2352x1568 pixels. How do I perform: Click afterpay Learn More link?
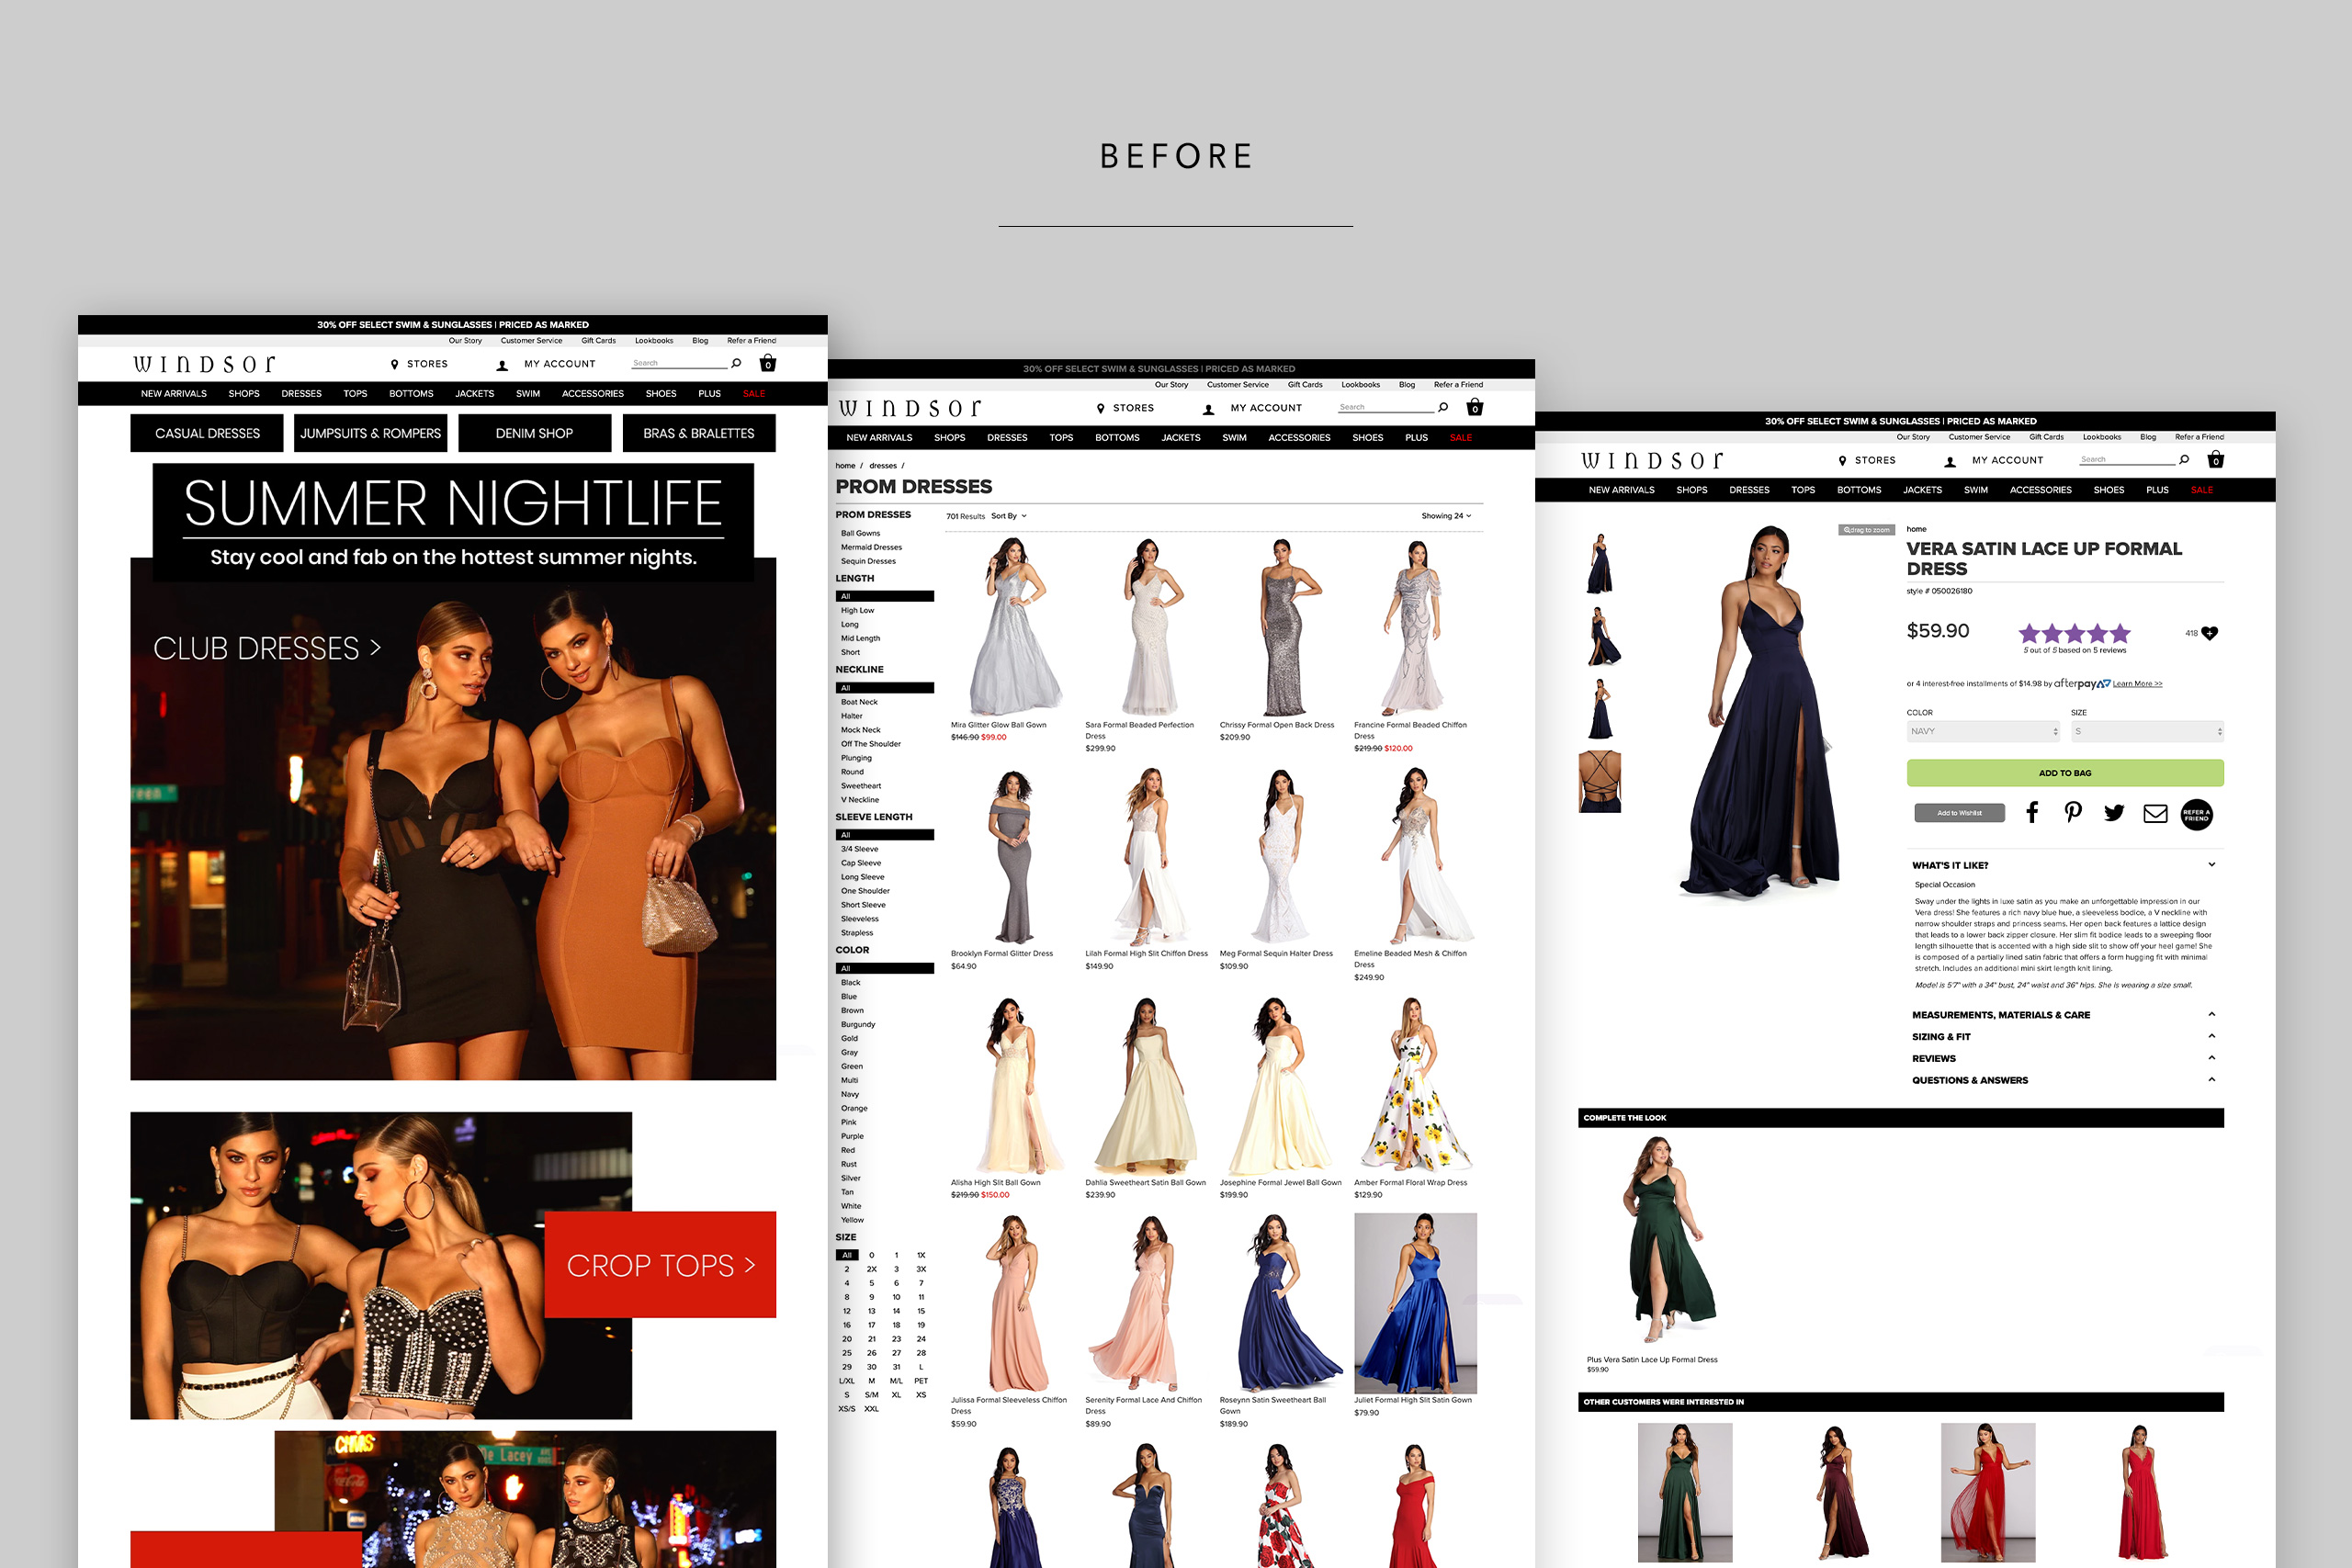(2137, 684)
